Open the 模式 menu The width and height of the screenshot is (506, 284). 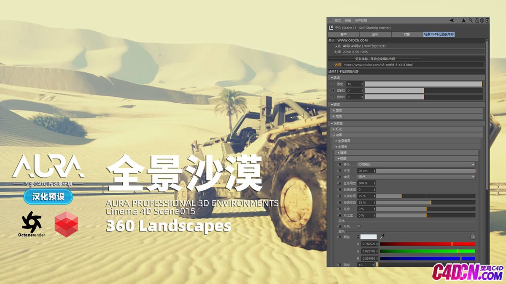[338, 20]
